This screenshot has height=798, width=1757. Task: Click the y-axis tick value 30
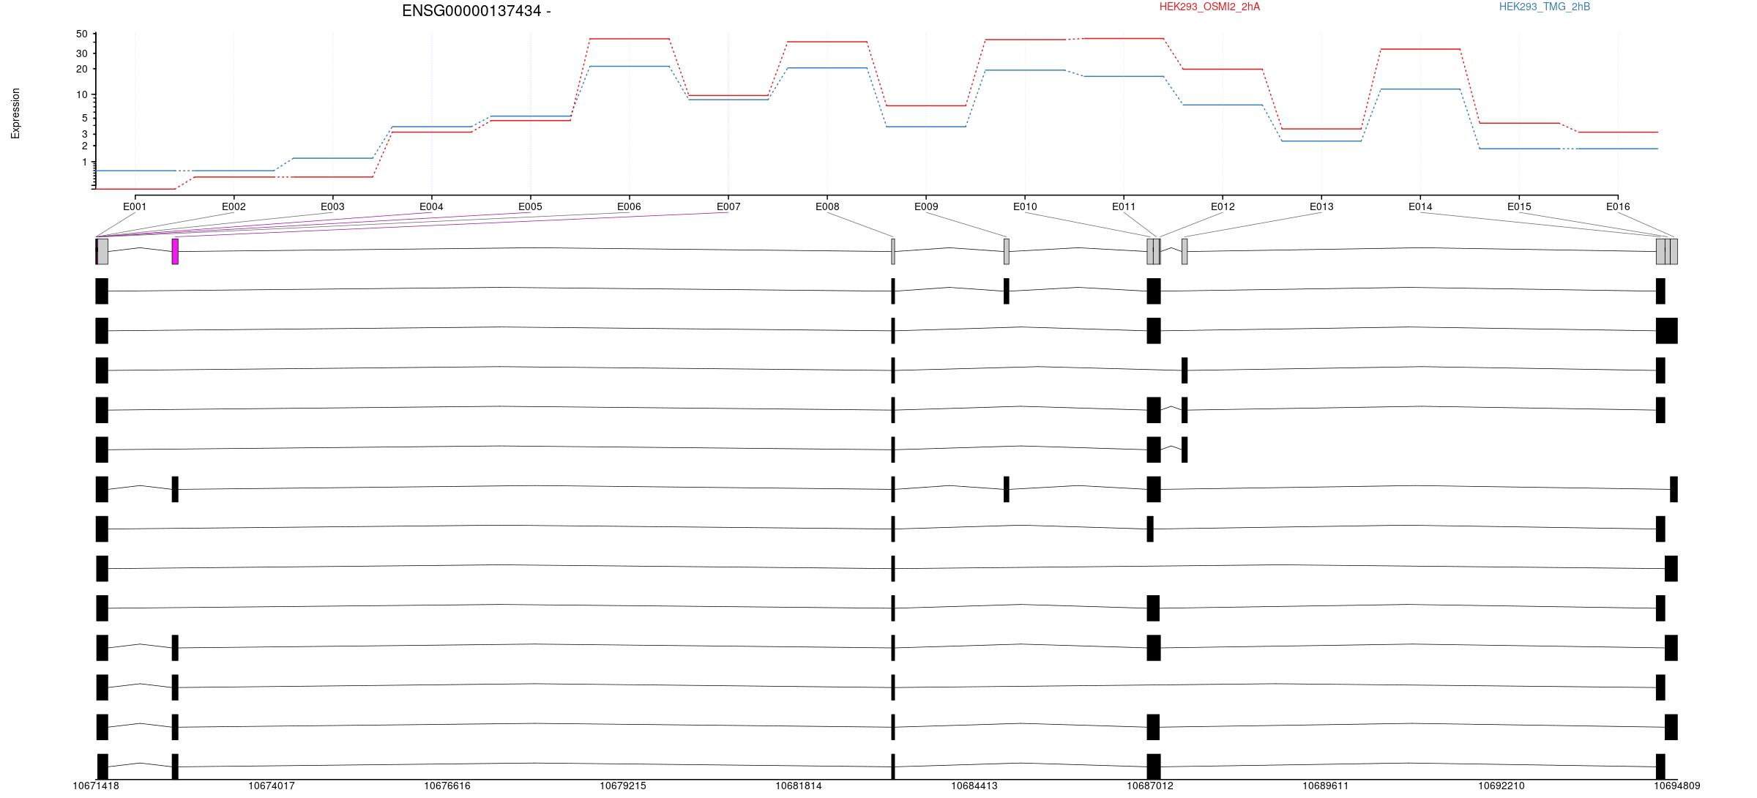[81, 53]
